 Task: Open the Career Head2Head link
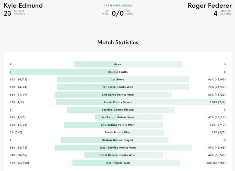[117, 6]
